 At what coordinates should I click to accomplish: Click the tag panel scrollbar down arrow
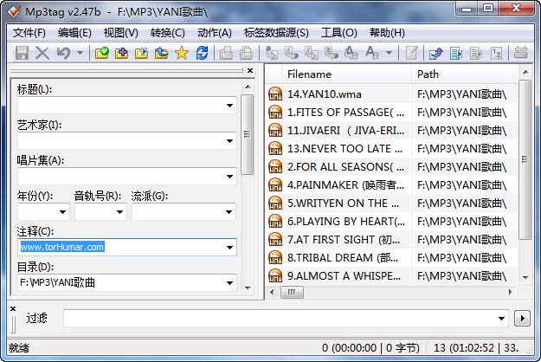(248, 288)
